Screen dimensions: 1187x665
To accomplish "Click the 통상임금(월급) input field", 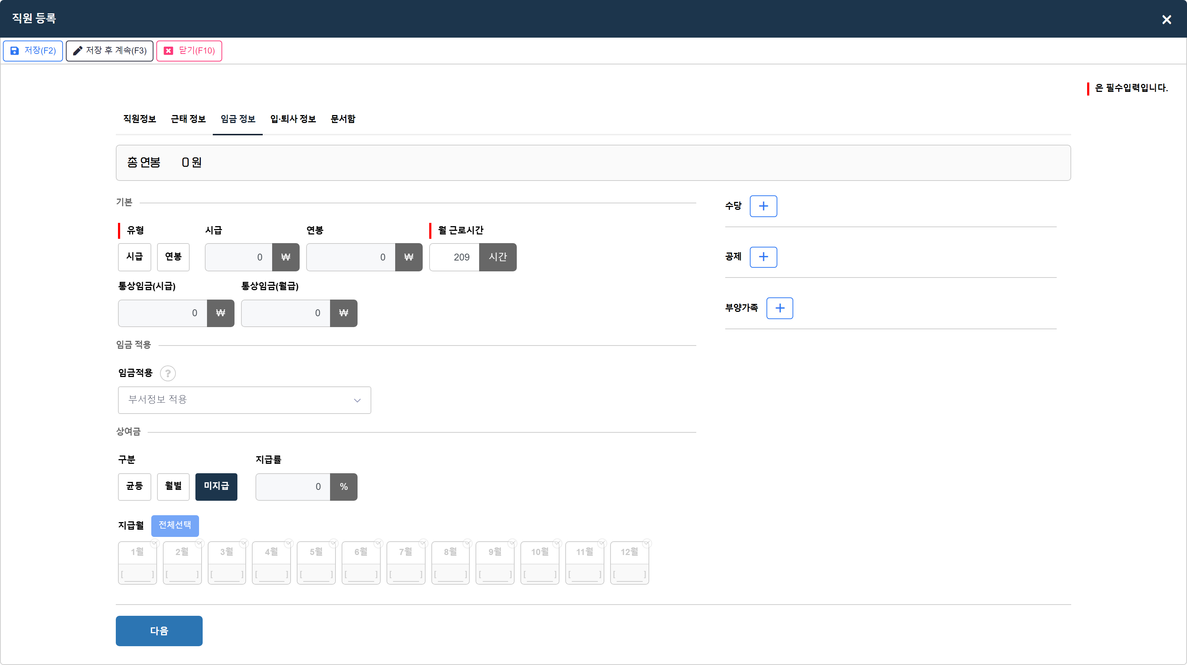I will tap(286, 313).
